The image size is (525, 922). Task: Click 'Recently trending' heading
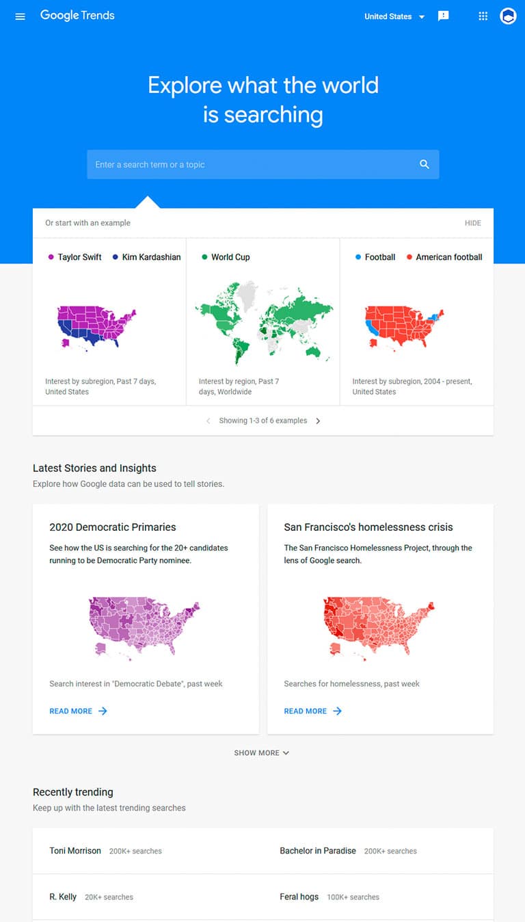click(73, 792)
